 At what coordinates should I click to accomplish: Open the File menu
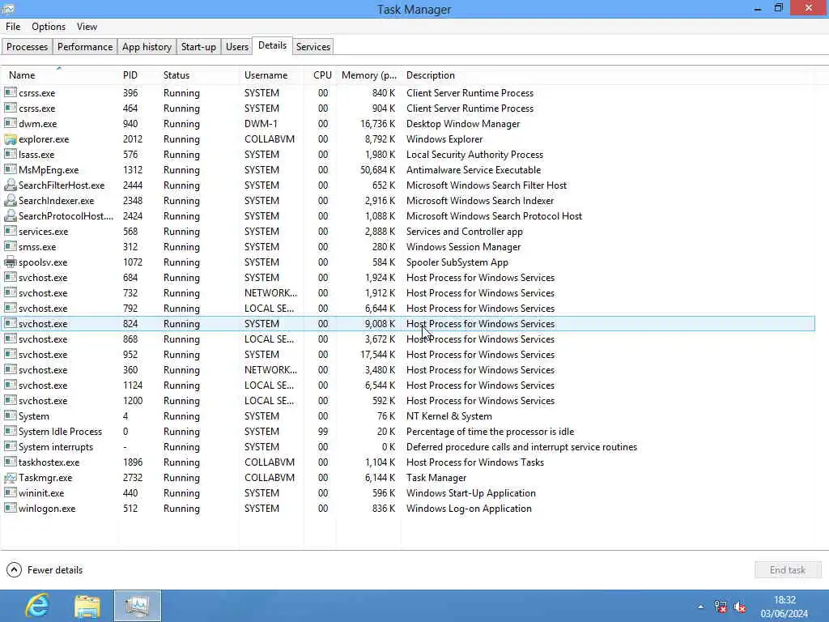[13, 27]
